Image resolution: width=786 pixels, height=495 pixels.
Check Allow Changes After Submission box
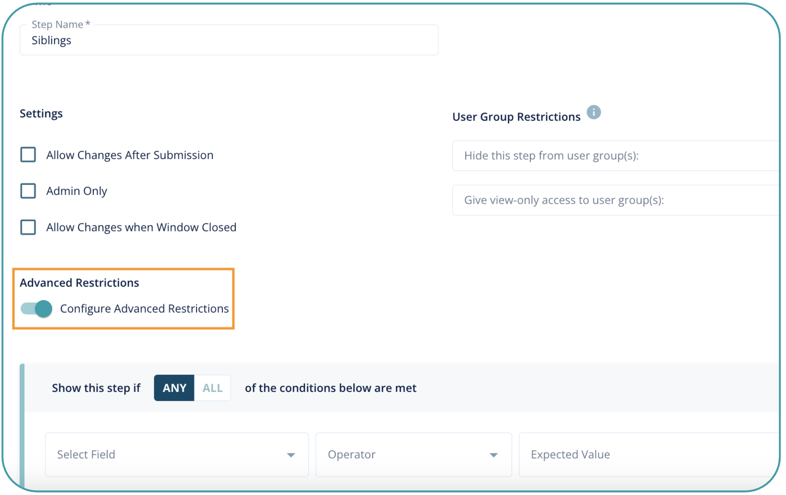pyautogui.click(x=28, y=155)
